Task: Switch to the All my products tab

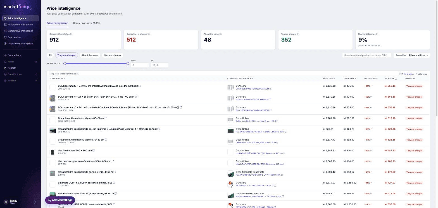Action: 86,23
